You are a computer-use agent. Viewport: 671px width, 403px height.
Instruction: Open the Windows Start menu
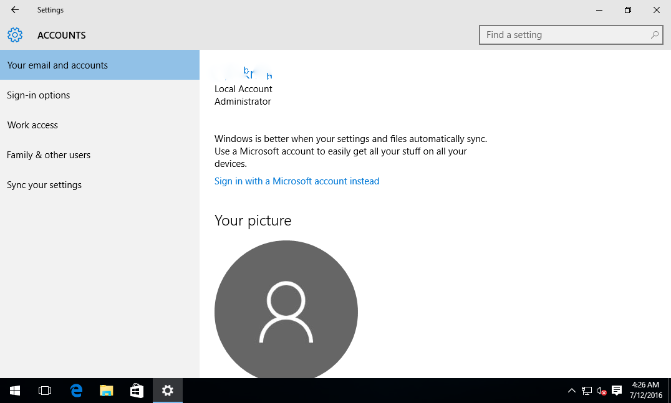click(x=15, y=391)
